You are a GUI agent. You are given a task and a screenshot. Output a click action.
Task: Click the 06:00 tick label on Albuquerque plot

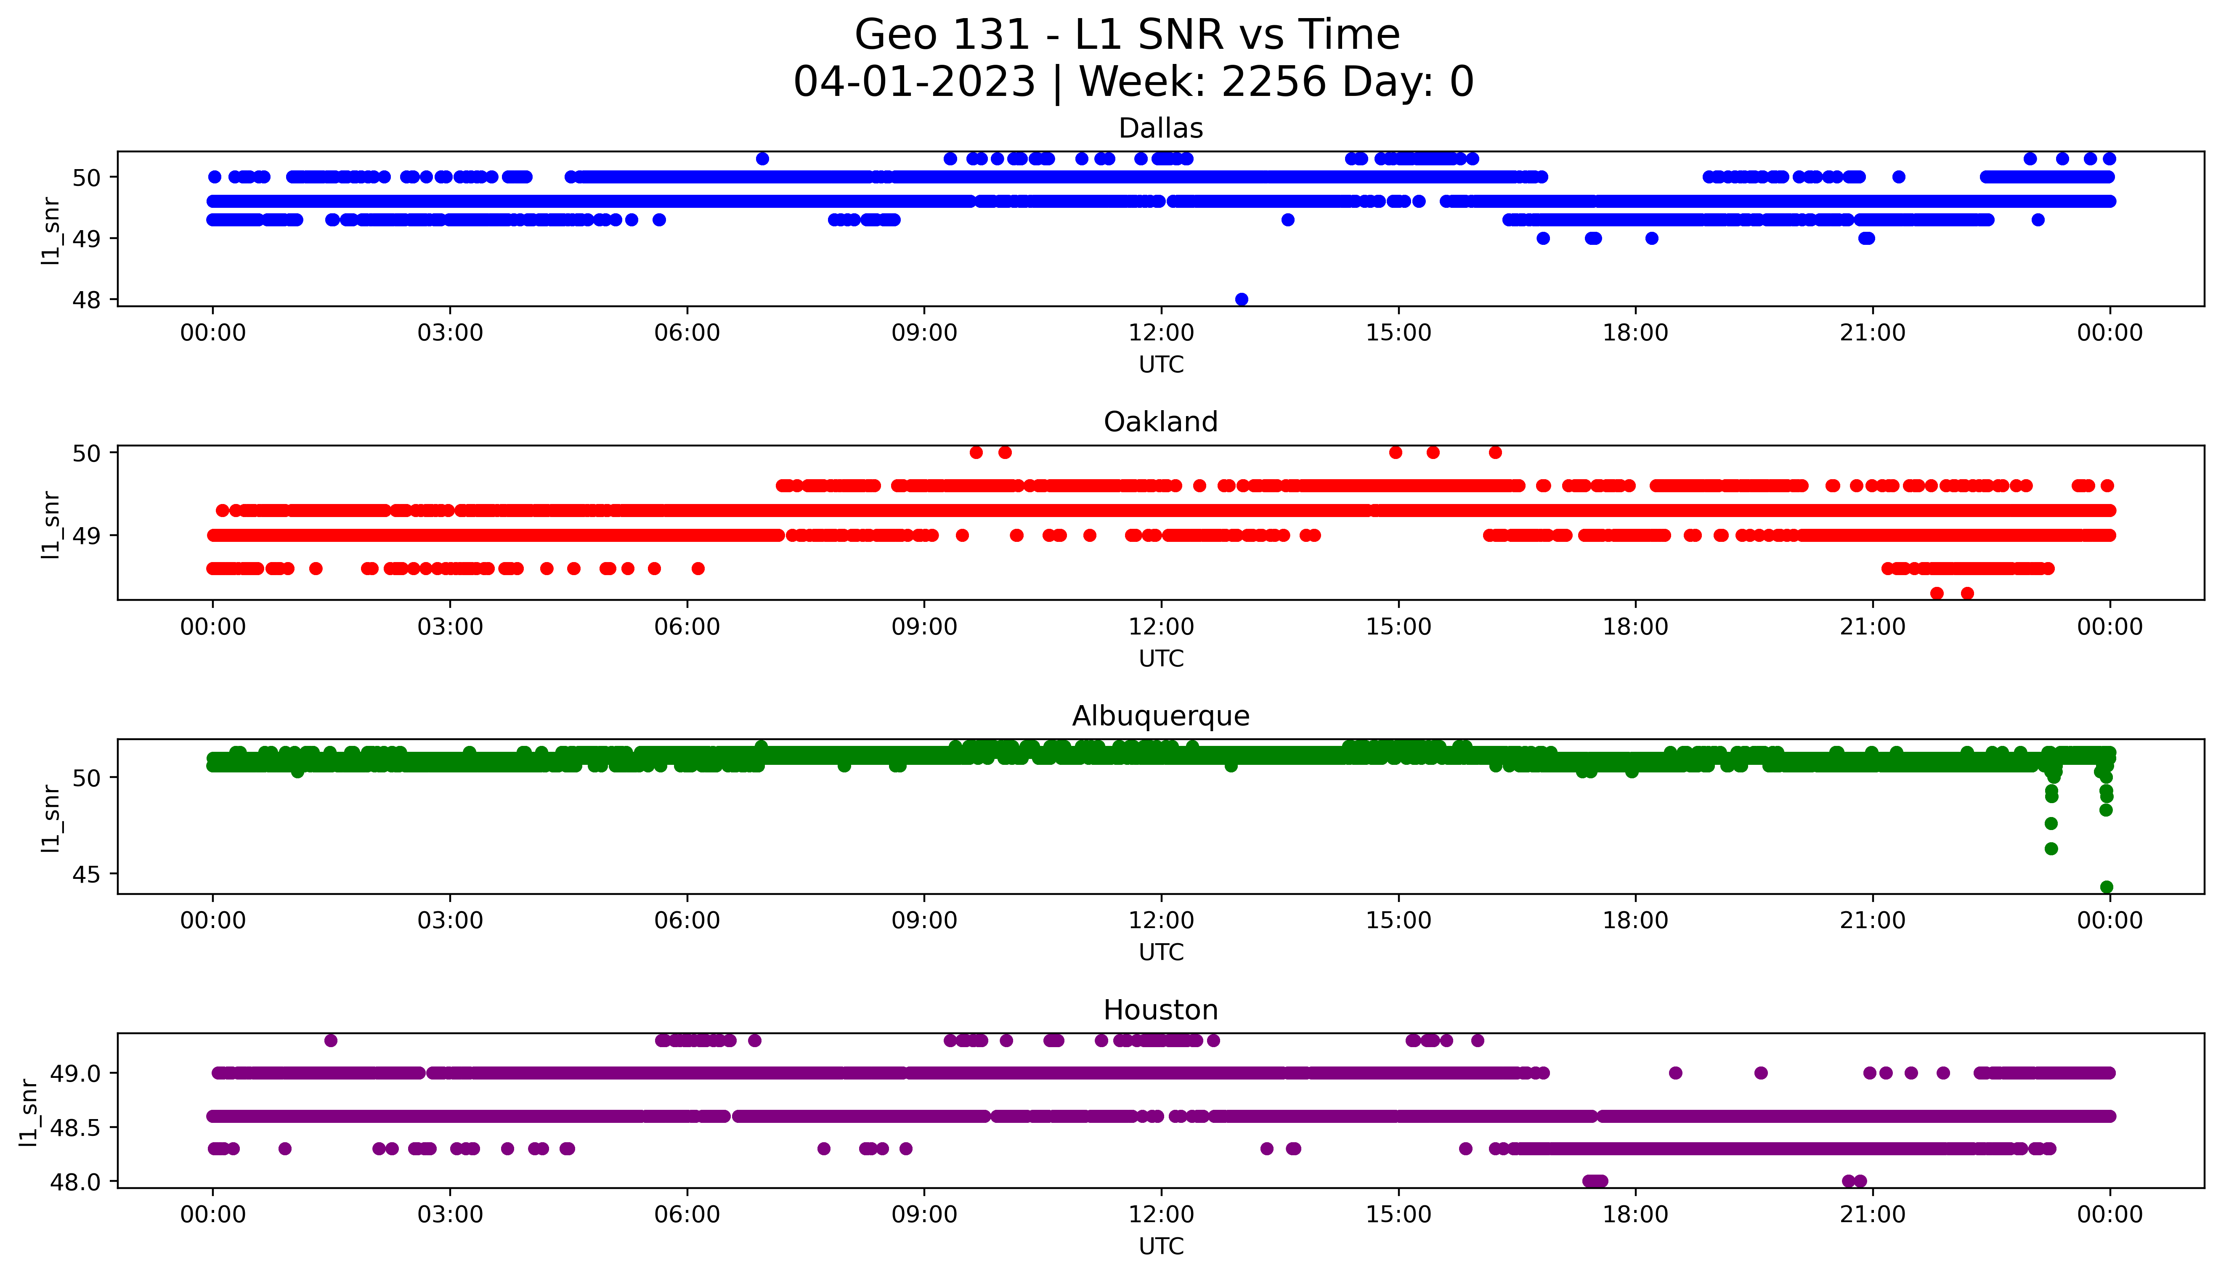[688, 921]
